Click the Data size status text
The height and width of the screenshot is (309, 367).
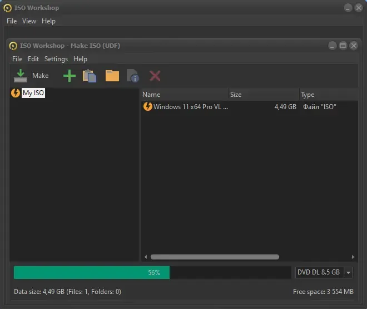coord(67,291)
